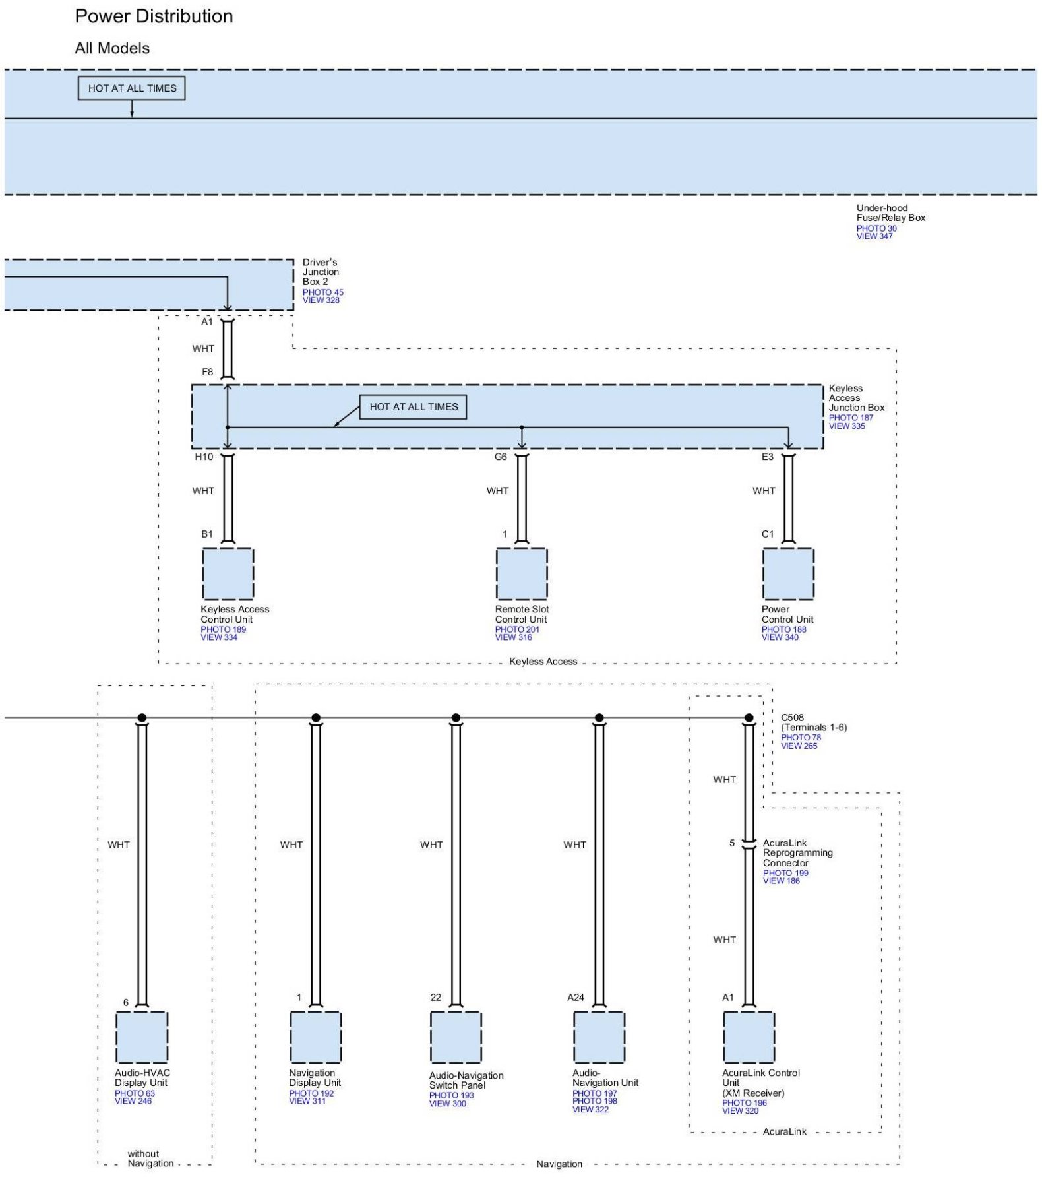Open VIEW 320 for AcuraLink Control Unit
Screen dimensions: 1042x1177
point(740,1111)
